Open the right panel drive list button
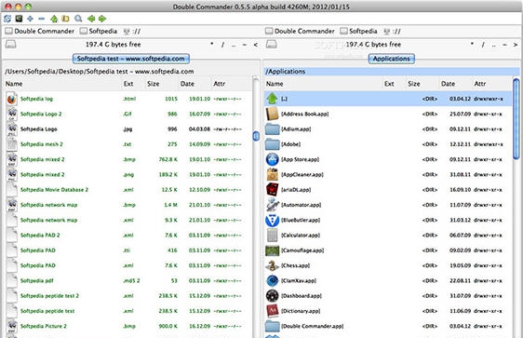 [x=271, y=45]
